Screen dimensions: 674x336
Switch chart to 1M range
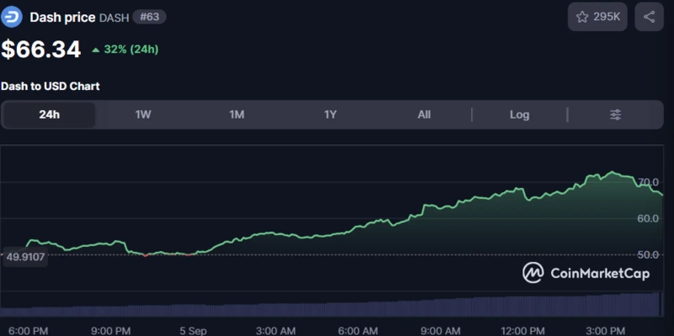tap(237, 115)
